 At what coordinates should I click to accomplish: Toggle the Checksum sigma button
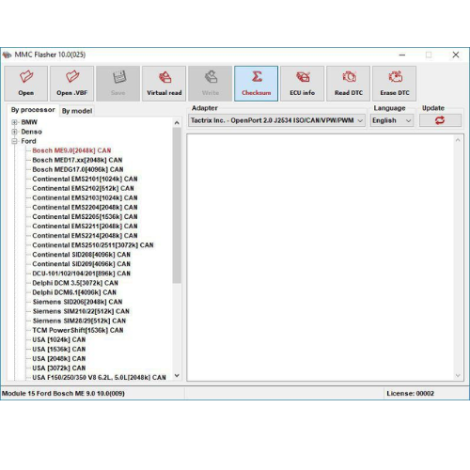257,84
